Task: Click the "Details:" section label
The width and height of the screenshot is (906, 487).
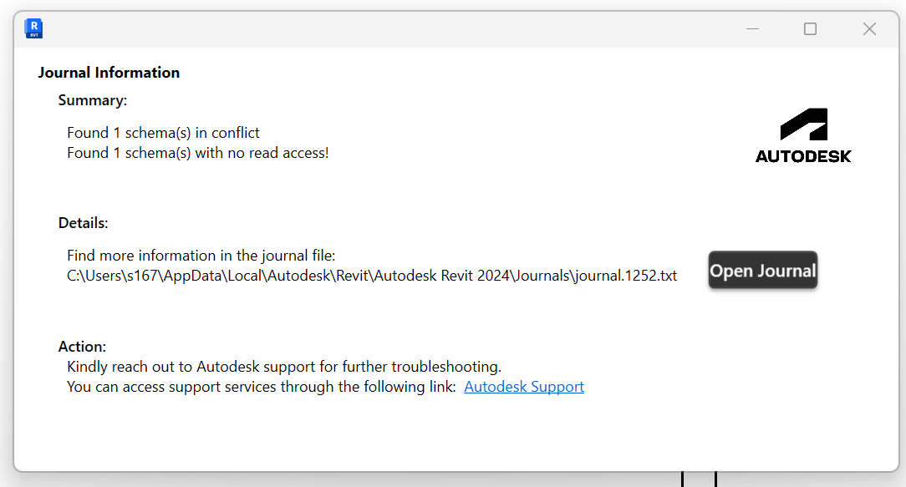Action: [x=84, y=223]
